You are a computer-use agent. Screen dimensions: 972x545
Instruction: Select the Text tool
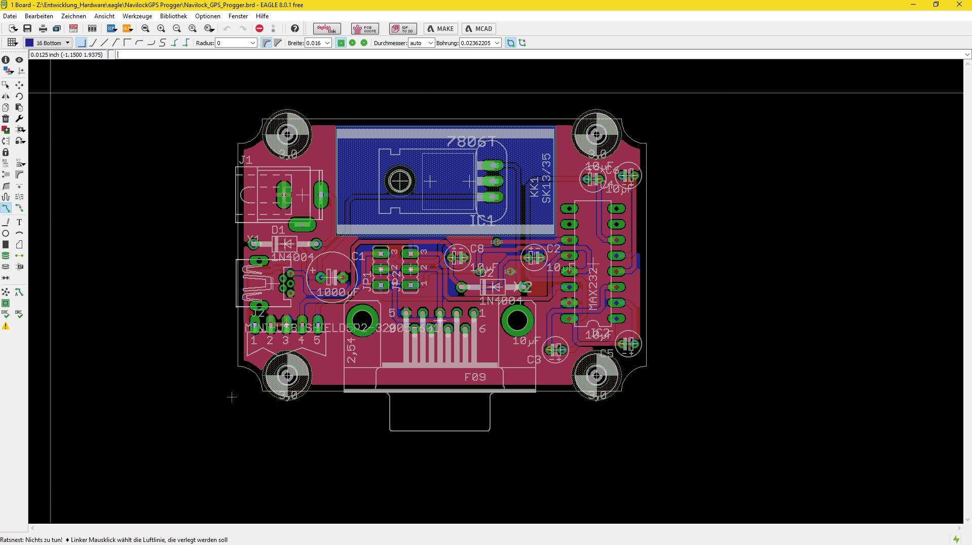19,222
